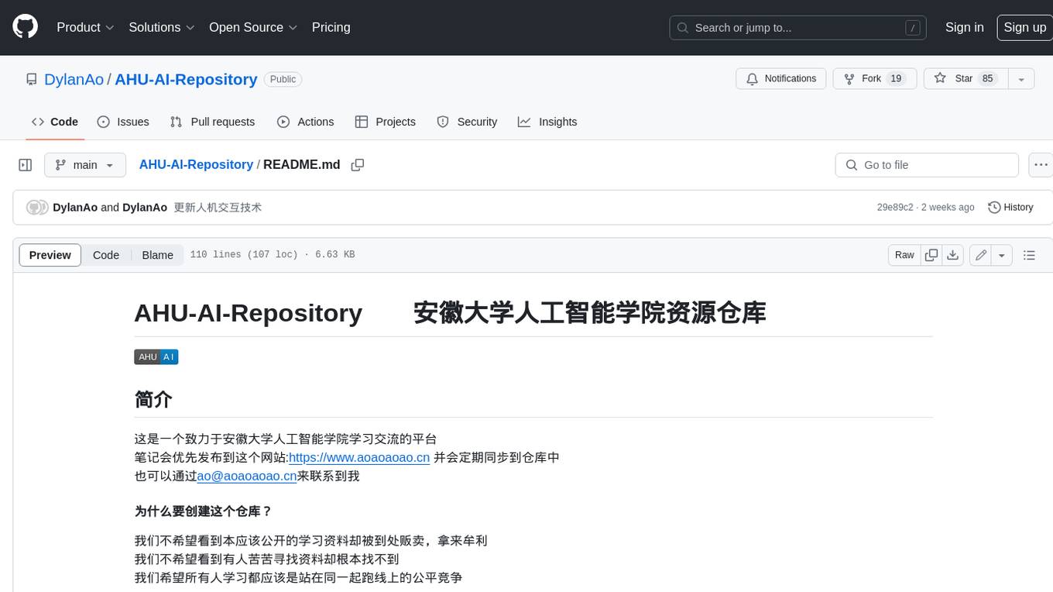Click the Public label badge
Screen dimensions: 1053x592
283,79
